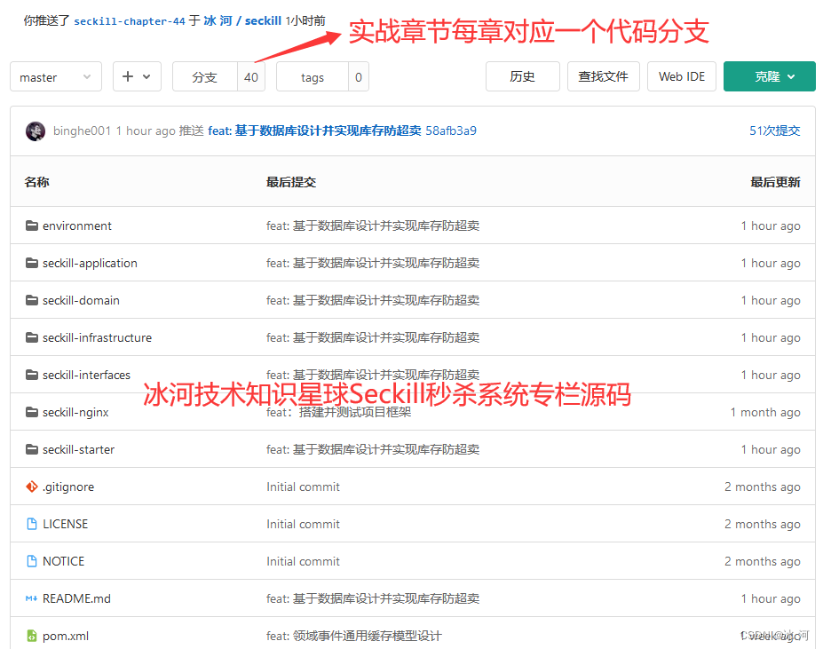Open the Web IDE
Image resolution: width=823 pixels, height=649 pixels.
(681, 76)
